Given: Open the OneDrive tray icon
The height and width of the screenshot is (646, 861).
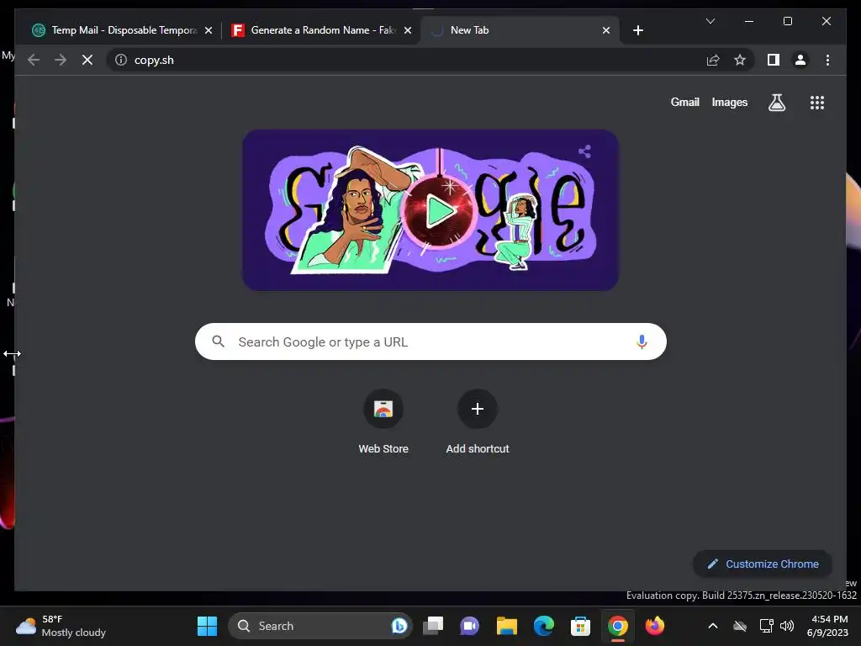Looking at the screenshot, I should click(740, 626).
